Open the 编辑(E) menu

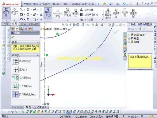tap(37, 4)
